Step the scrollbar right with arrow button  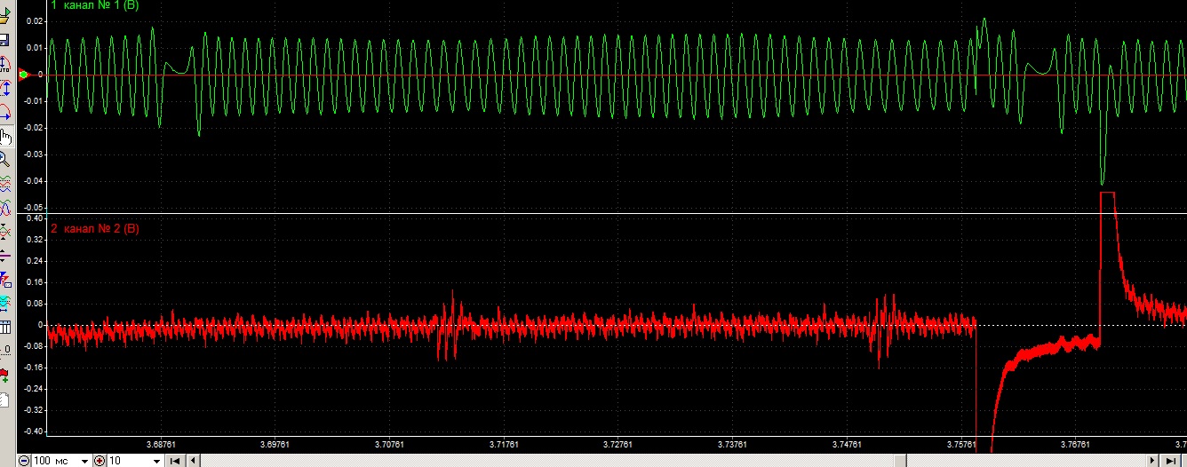pyautogui.click(x=1153, y=461)
